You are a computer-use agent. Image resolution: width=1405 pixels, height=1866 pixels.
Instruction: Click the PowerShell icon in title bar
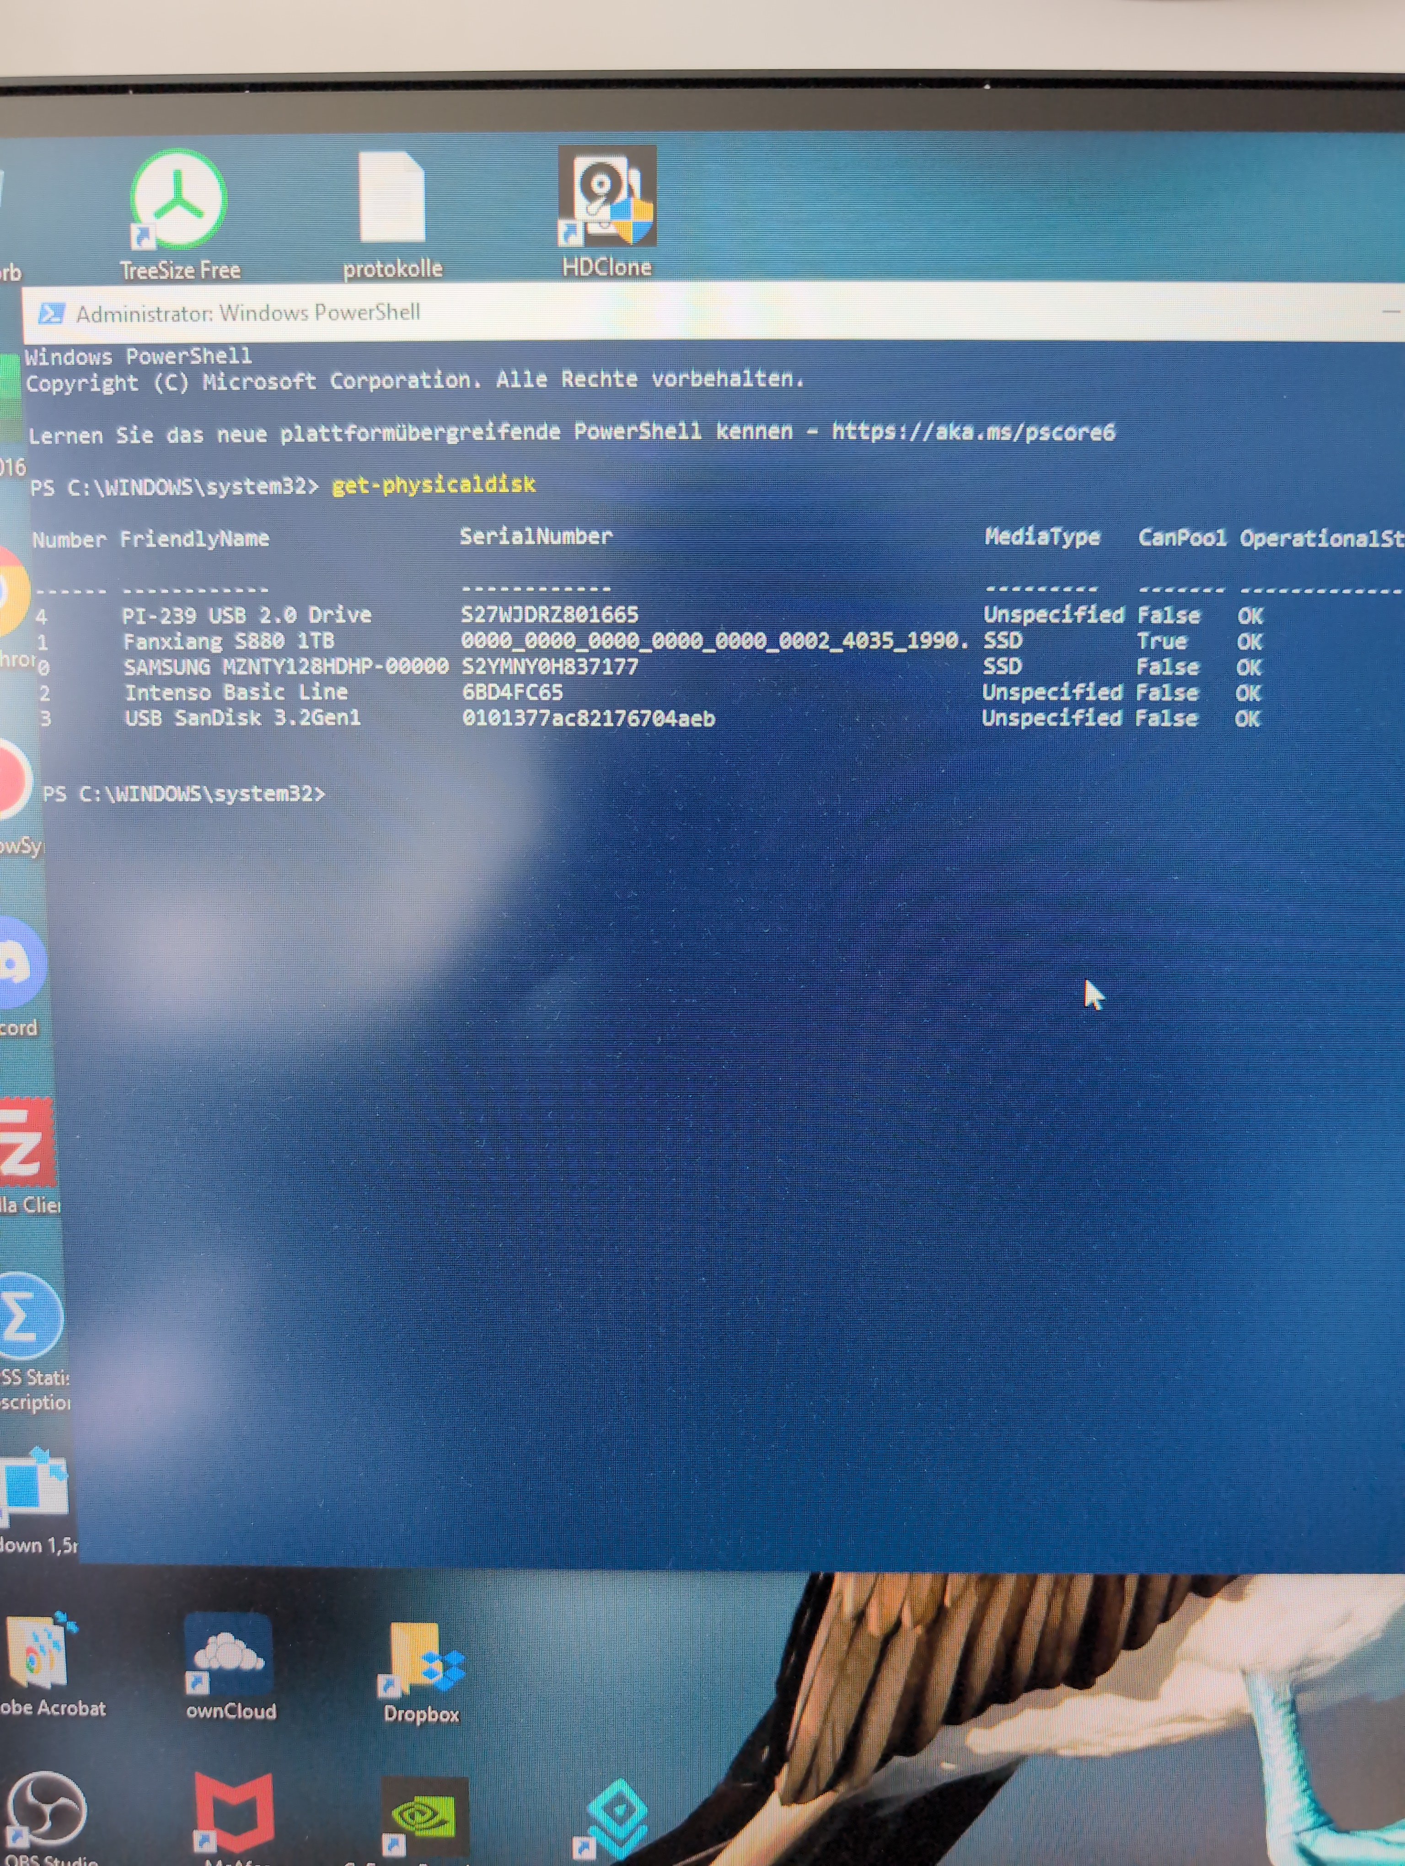[51, 314]
